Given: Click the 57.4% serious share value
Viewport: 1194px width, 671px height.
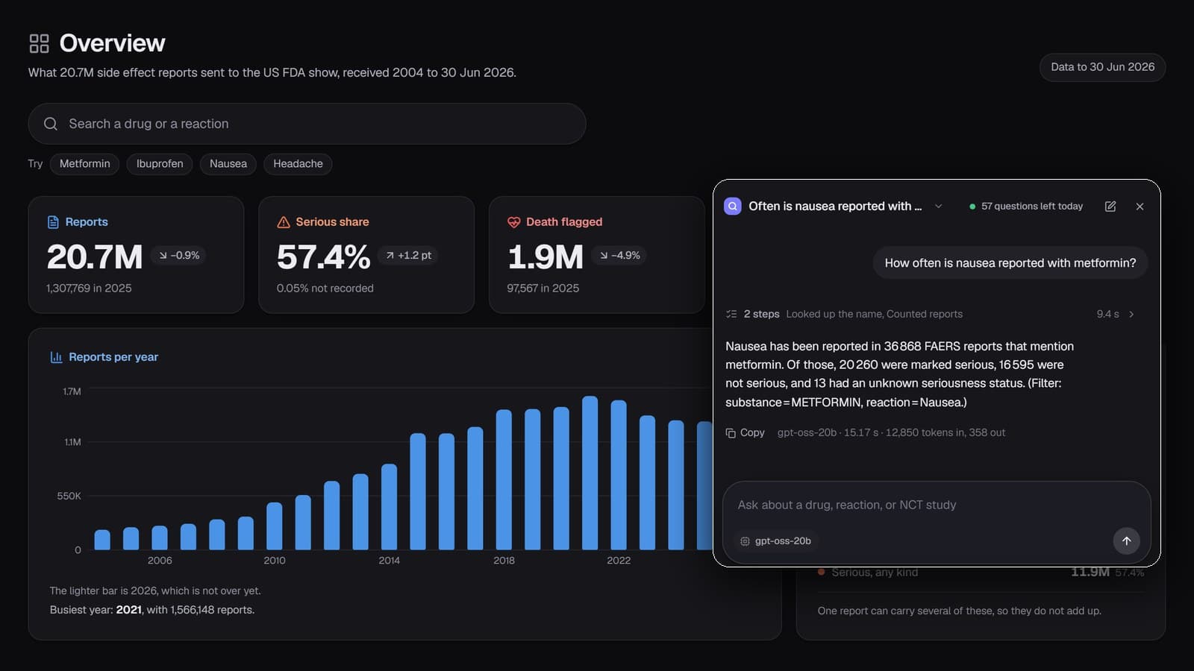Looking at the screenshot, I should [x=323, y=257].
